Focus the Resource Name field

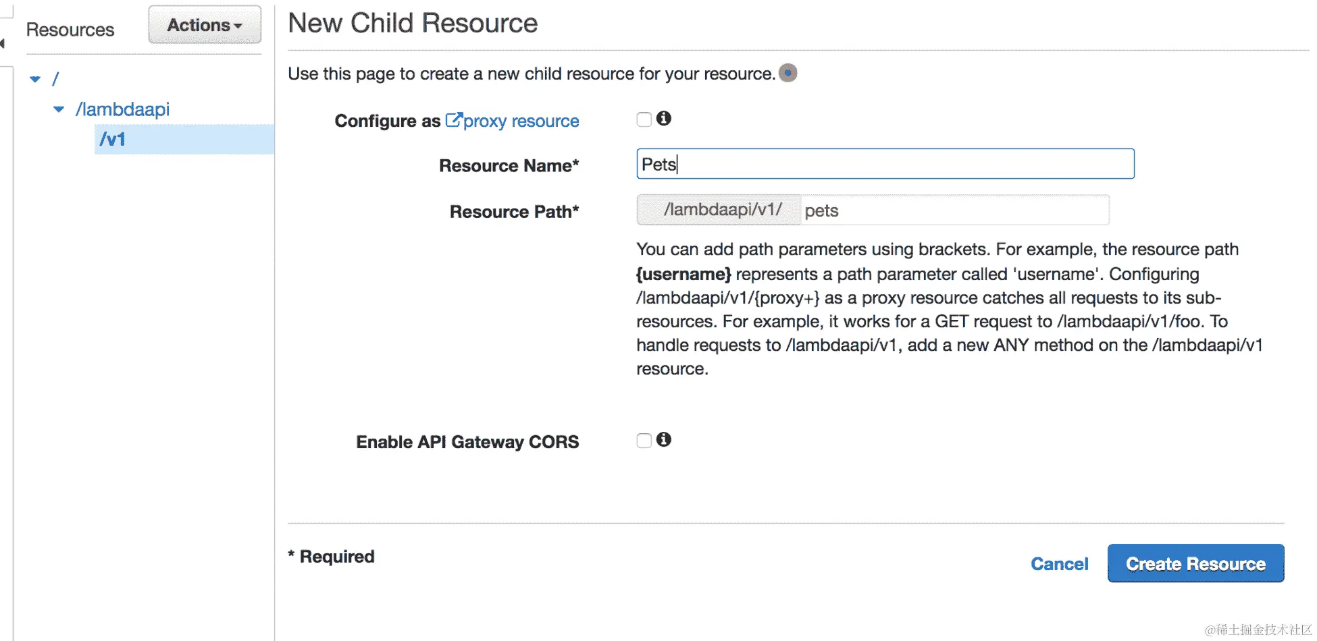tap(885, 164)
